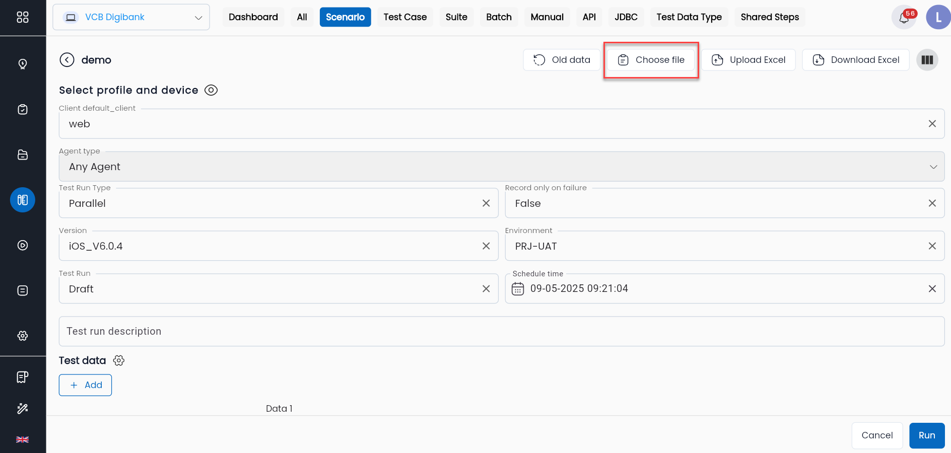Go back with arrow next to demo

click(67, 60)
